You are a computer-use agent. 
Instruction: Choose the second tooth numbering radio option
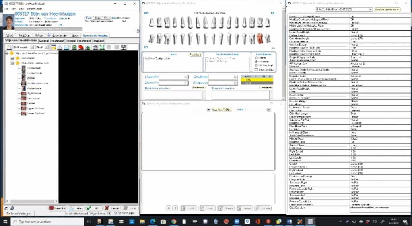click(257, 61)
